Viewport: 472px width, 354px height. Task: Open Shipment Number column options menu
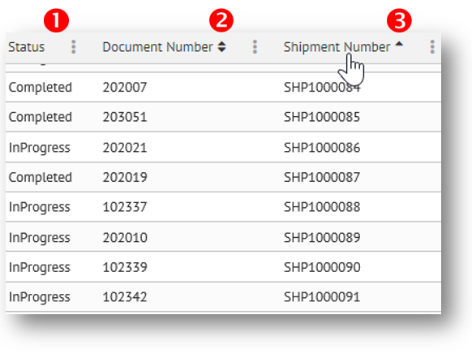coord(432,47)
